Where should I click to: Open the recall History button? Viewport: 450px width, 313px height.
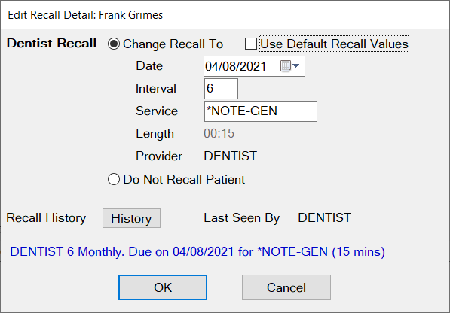131,218
